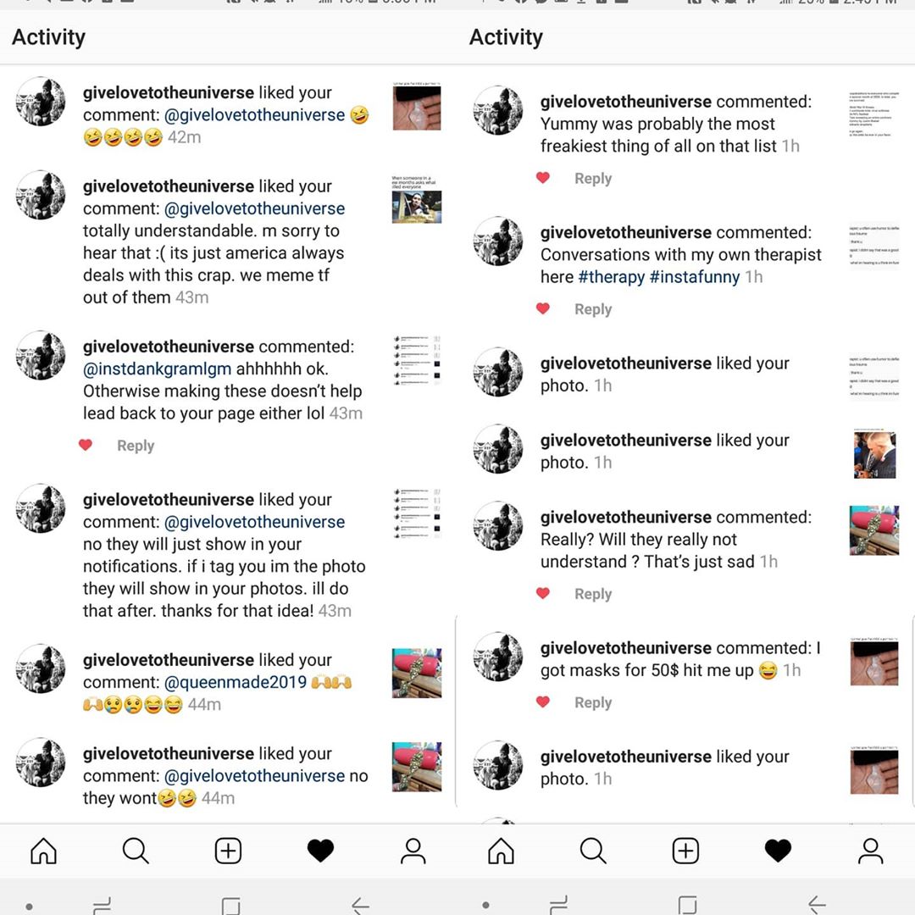Tap the #instafunny hashtag
This screenshot has height=915, width=915.
click(x=695, y=276)
